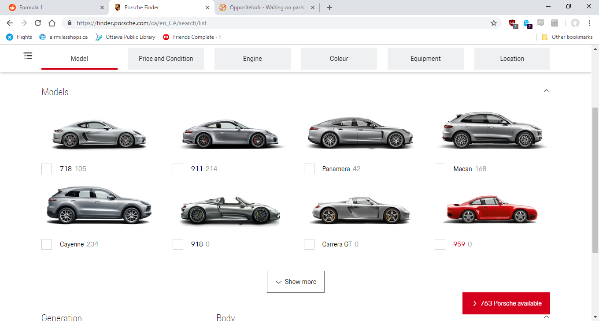
Task: Tick the Macan model checkbox
Action: point(440,169)
